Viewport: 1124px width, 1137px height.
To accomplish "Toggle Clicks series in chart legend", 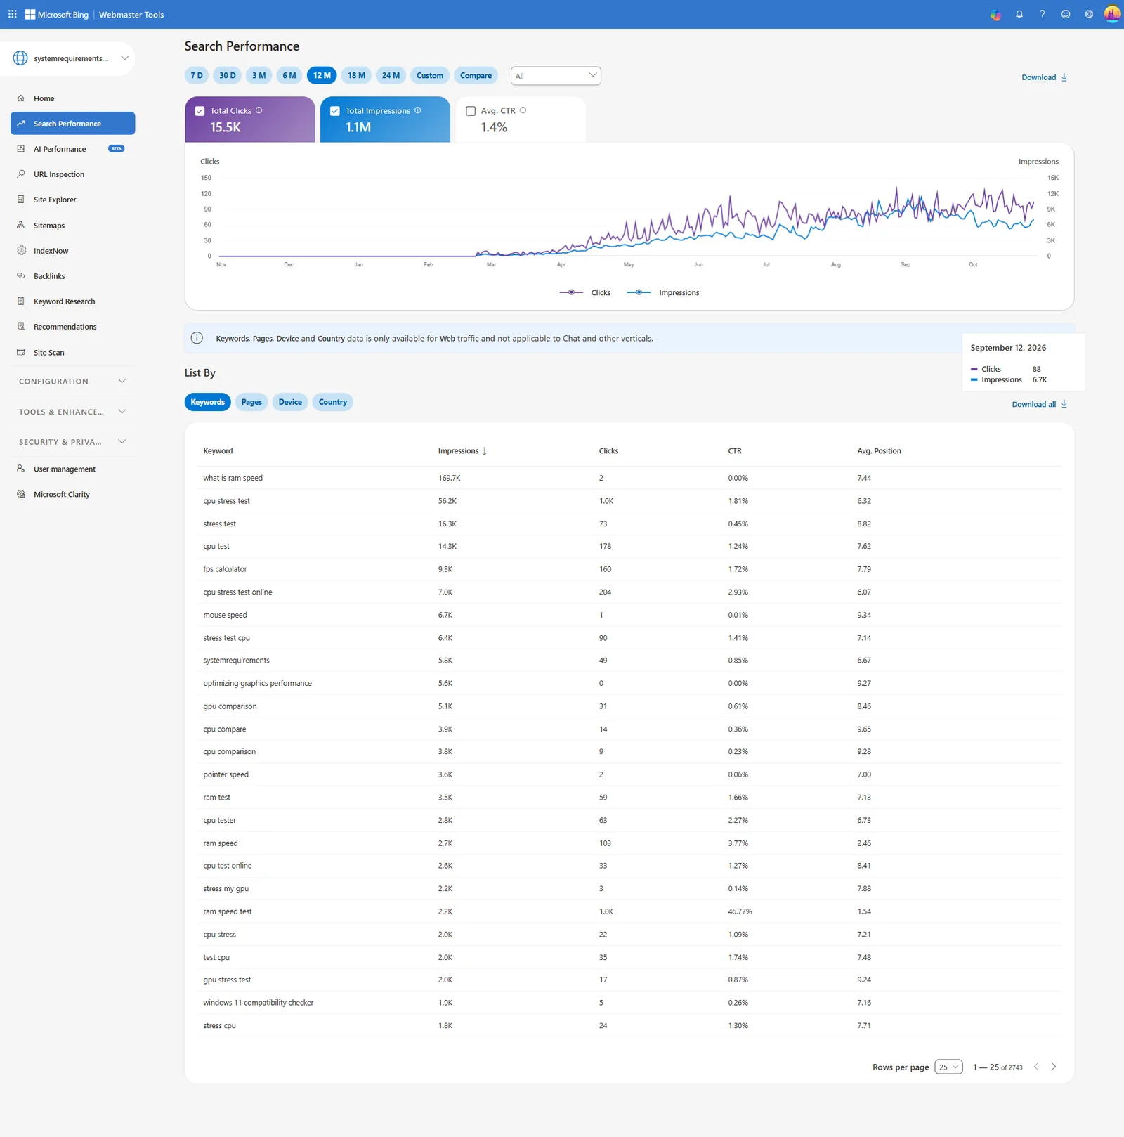I will pyautogui.click(x=585, y=292).
